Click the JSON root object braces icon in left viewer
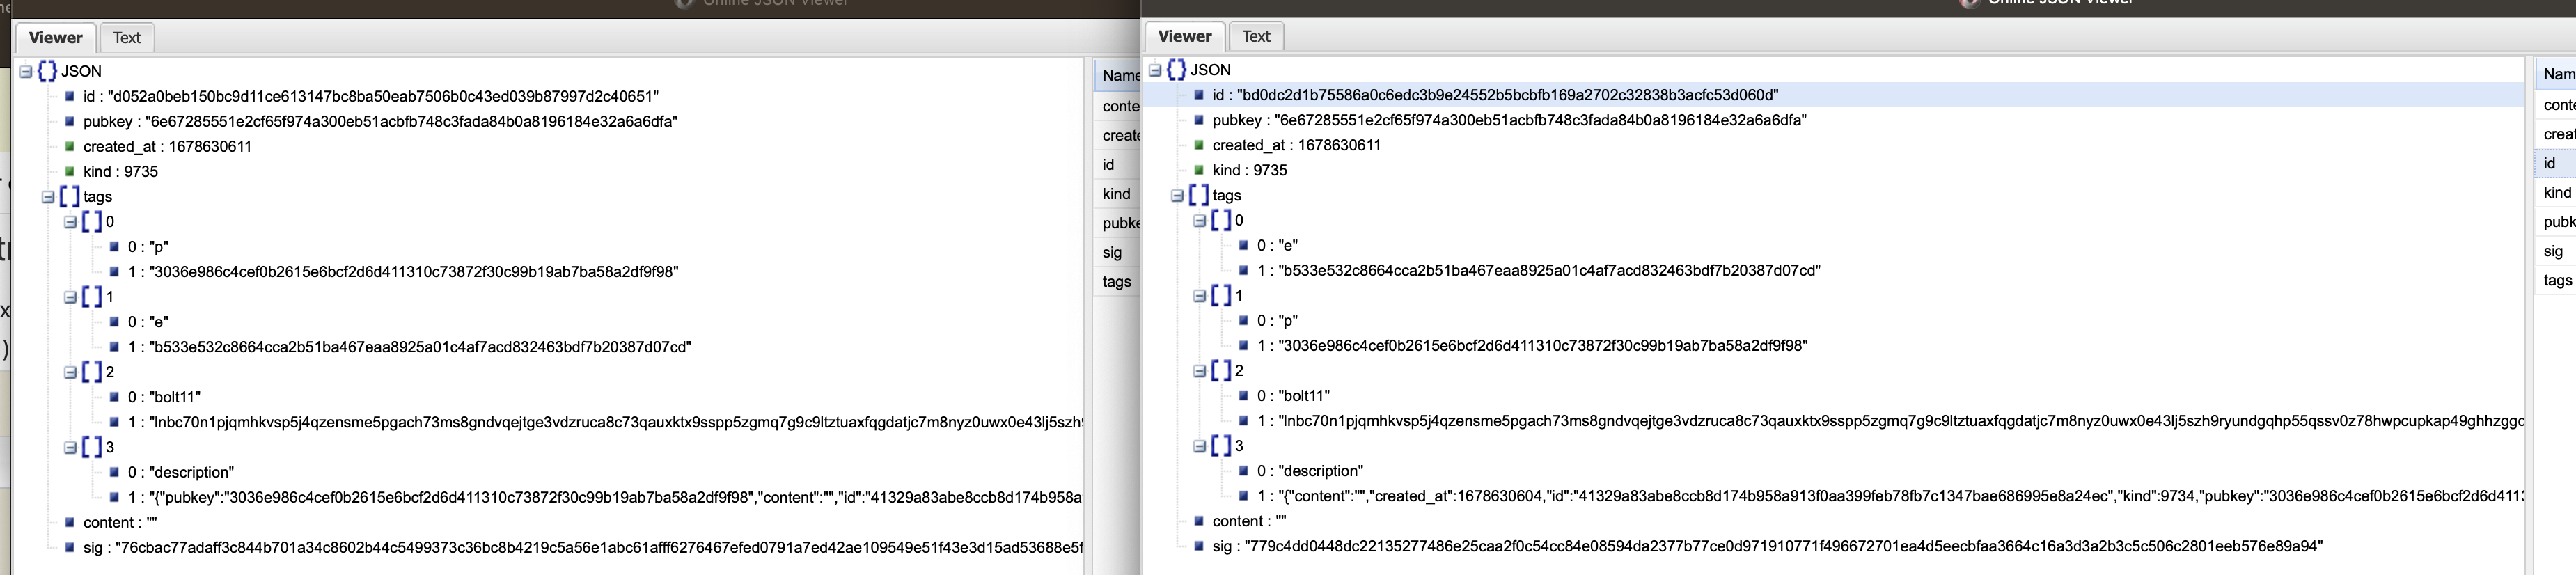2576x575 pixels. [x=47, y=71]
